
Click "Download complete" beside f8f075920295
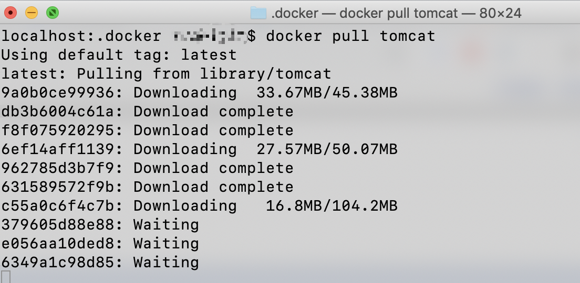213,130
